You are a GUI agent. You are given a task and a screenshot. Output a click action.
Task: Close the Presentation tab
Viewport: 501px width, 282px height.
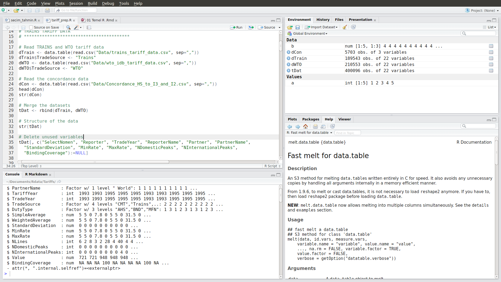[x=375, y=20]
